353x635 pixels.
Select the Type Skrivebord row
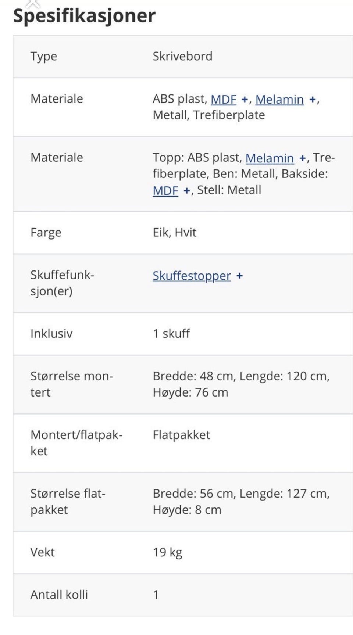tap(176, 56)
